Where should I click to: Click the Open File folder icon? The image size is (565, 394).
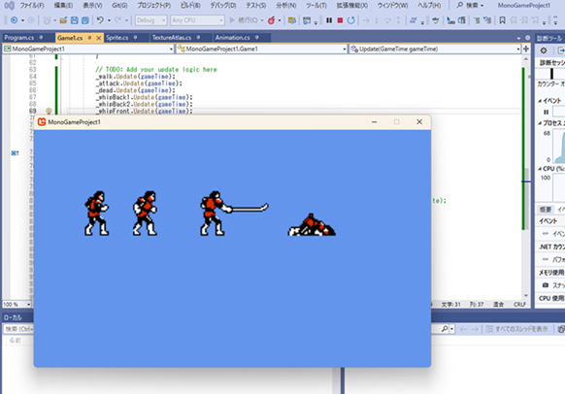pyautogui.click(x=63, y=20)
